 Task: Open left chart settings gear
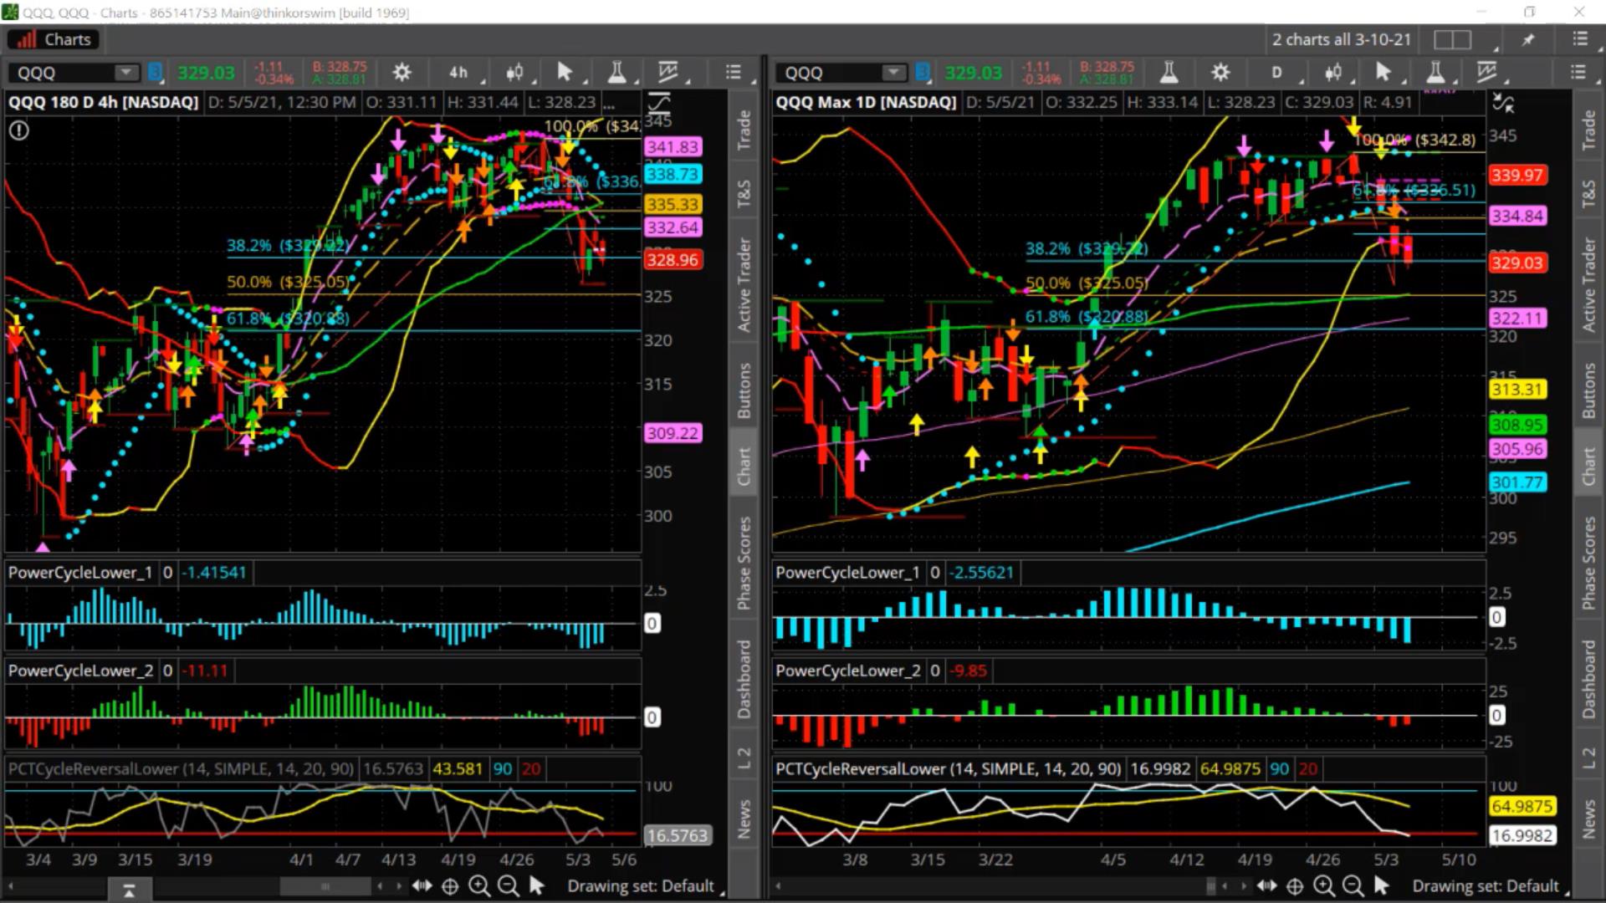[401, 73]
